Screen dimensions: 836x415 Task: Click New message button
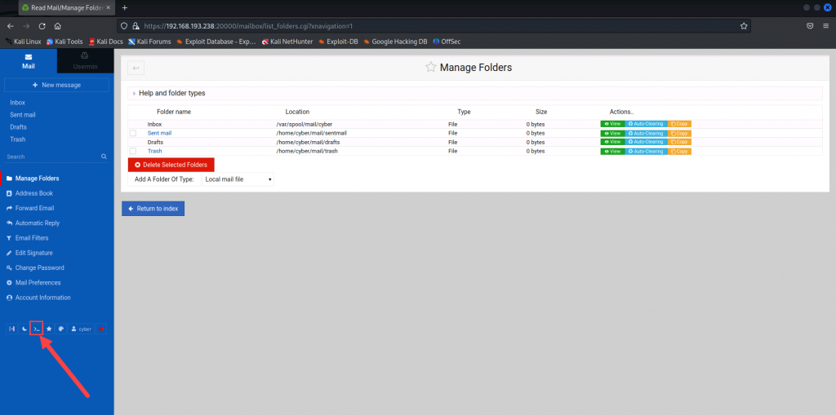click(56, 86)
